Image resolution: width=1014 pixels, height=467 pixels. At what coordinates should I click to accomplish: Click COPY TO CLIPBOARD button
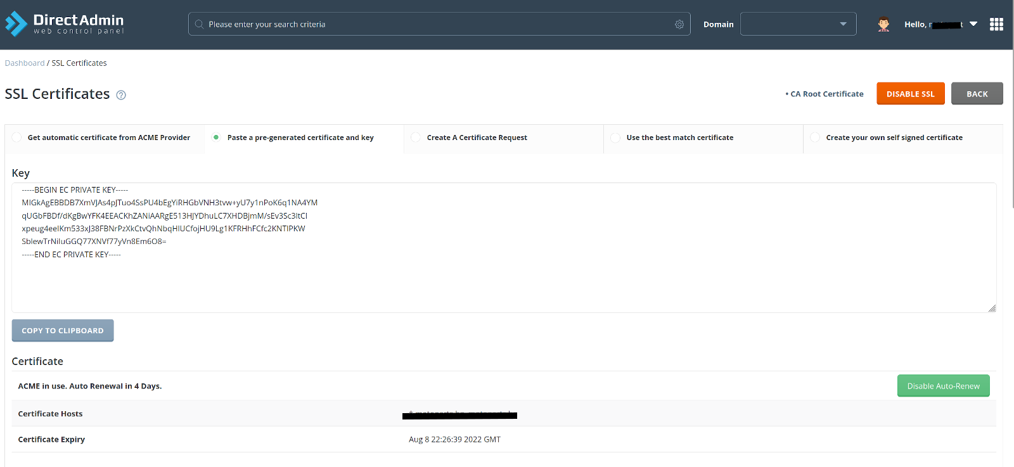pos(63,331)
